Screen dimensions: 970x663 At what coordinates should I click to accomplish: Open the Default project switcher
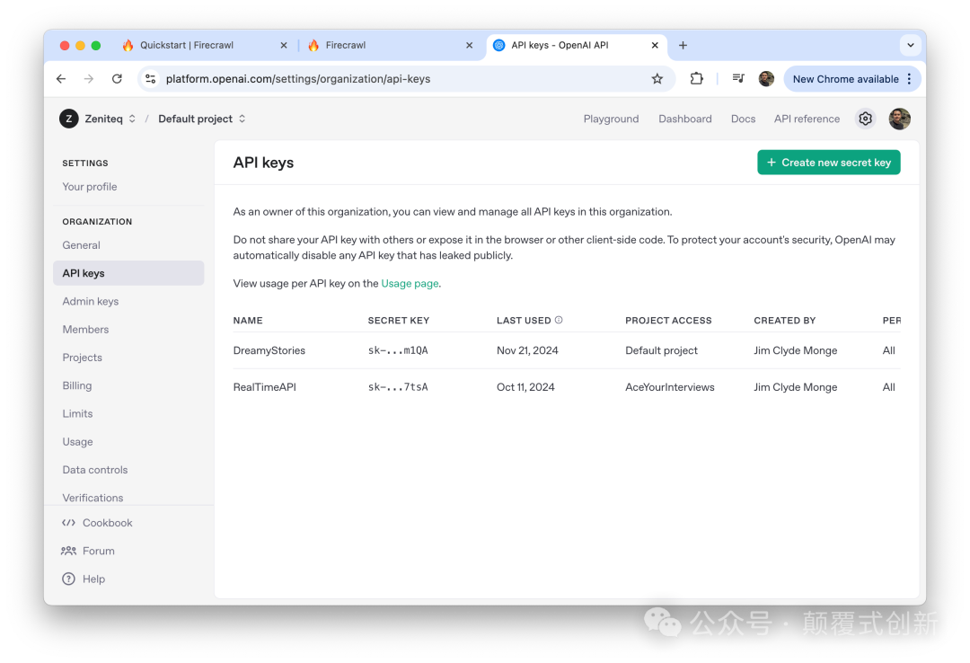pyautogui.click(x=202, y=119)
